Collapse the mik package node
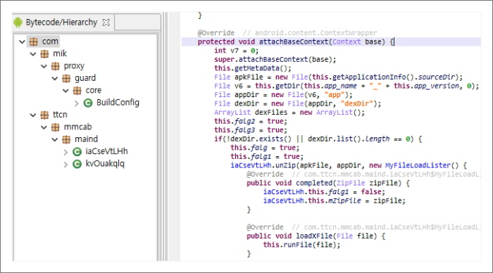The height and width of the screenshot is (273, 493). point(33,53)
